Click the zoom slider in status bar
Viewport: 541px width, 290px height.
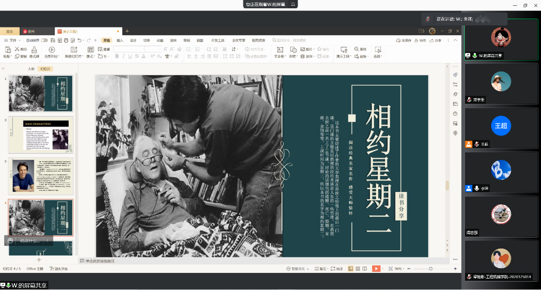[x=430, y=269]
